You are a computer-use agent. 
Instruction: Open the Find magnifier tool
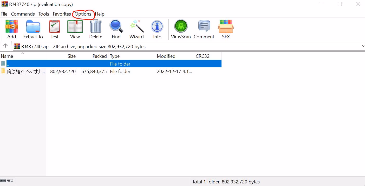point(116,29)
